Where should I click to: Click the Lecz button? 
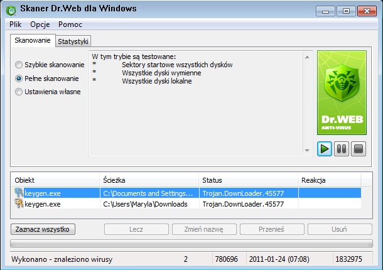tap(136, 229)
